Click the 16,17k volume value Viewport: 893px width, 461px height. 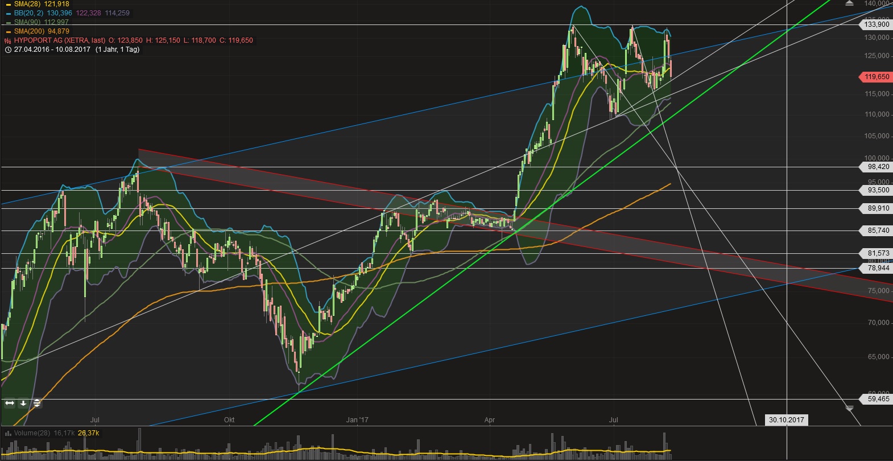click(65, 433)
